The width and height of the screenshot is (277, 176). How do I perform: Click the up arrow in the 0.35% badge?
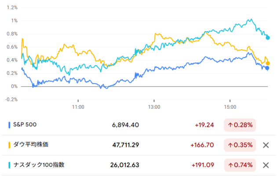231,145
